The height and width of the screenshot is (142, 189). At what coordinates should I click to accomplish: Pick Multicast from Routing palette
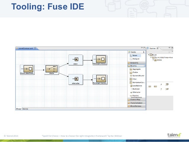click(135, 89)
